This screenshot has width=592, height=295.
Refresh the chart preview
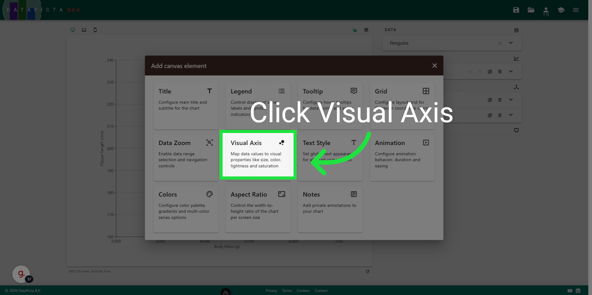click(368, 272)
